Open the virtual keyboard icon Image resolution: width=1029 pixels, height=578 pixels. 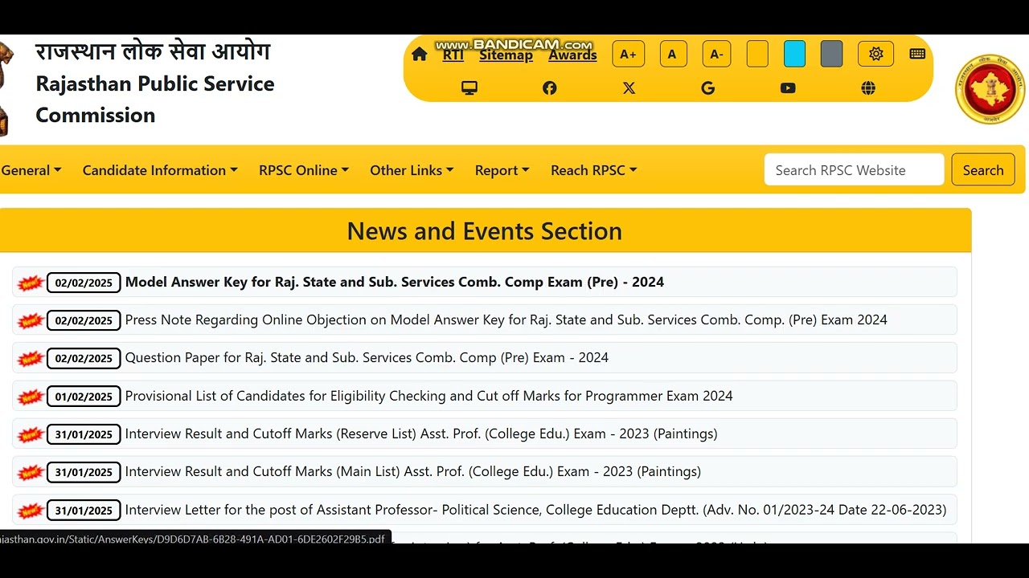tap(917, 54)
